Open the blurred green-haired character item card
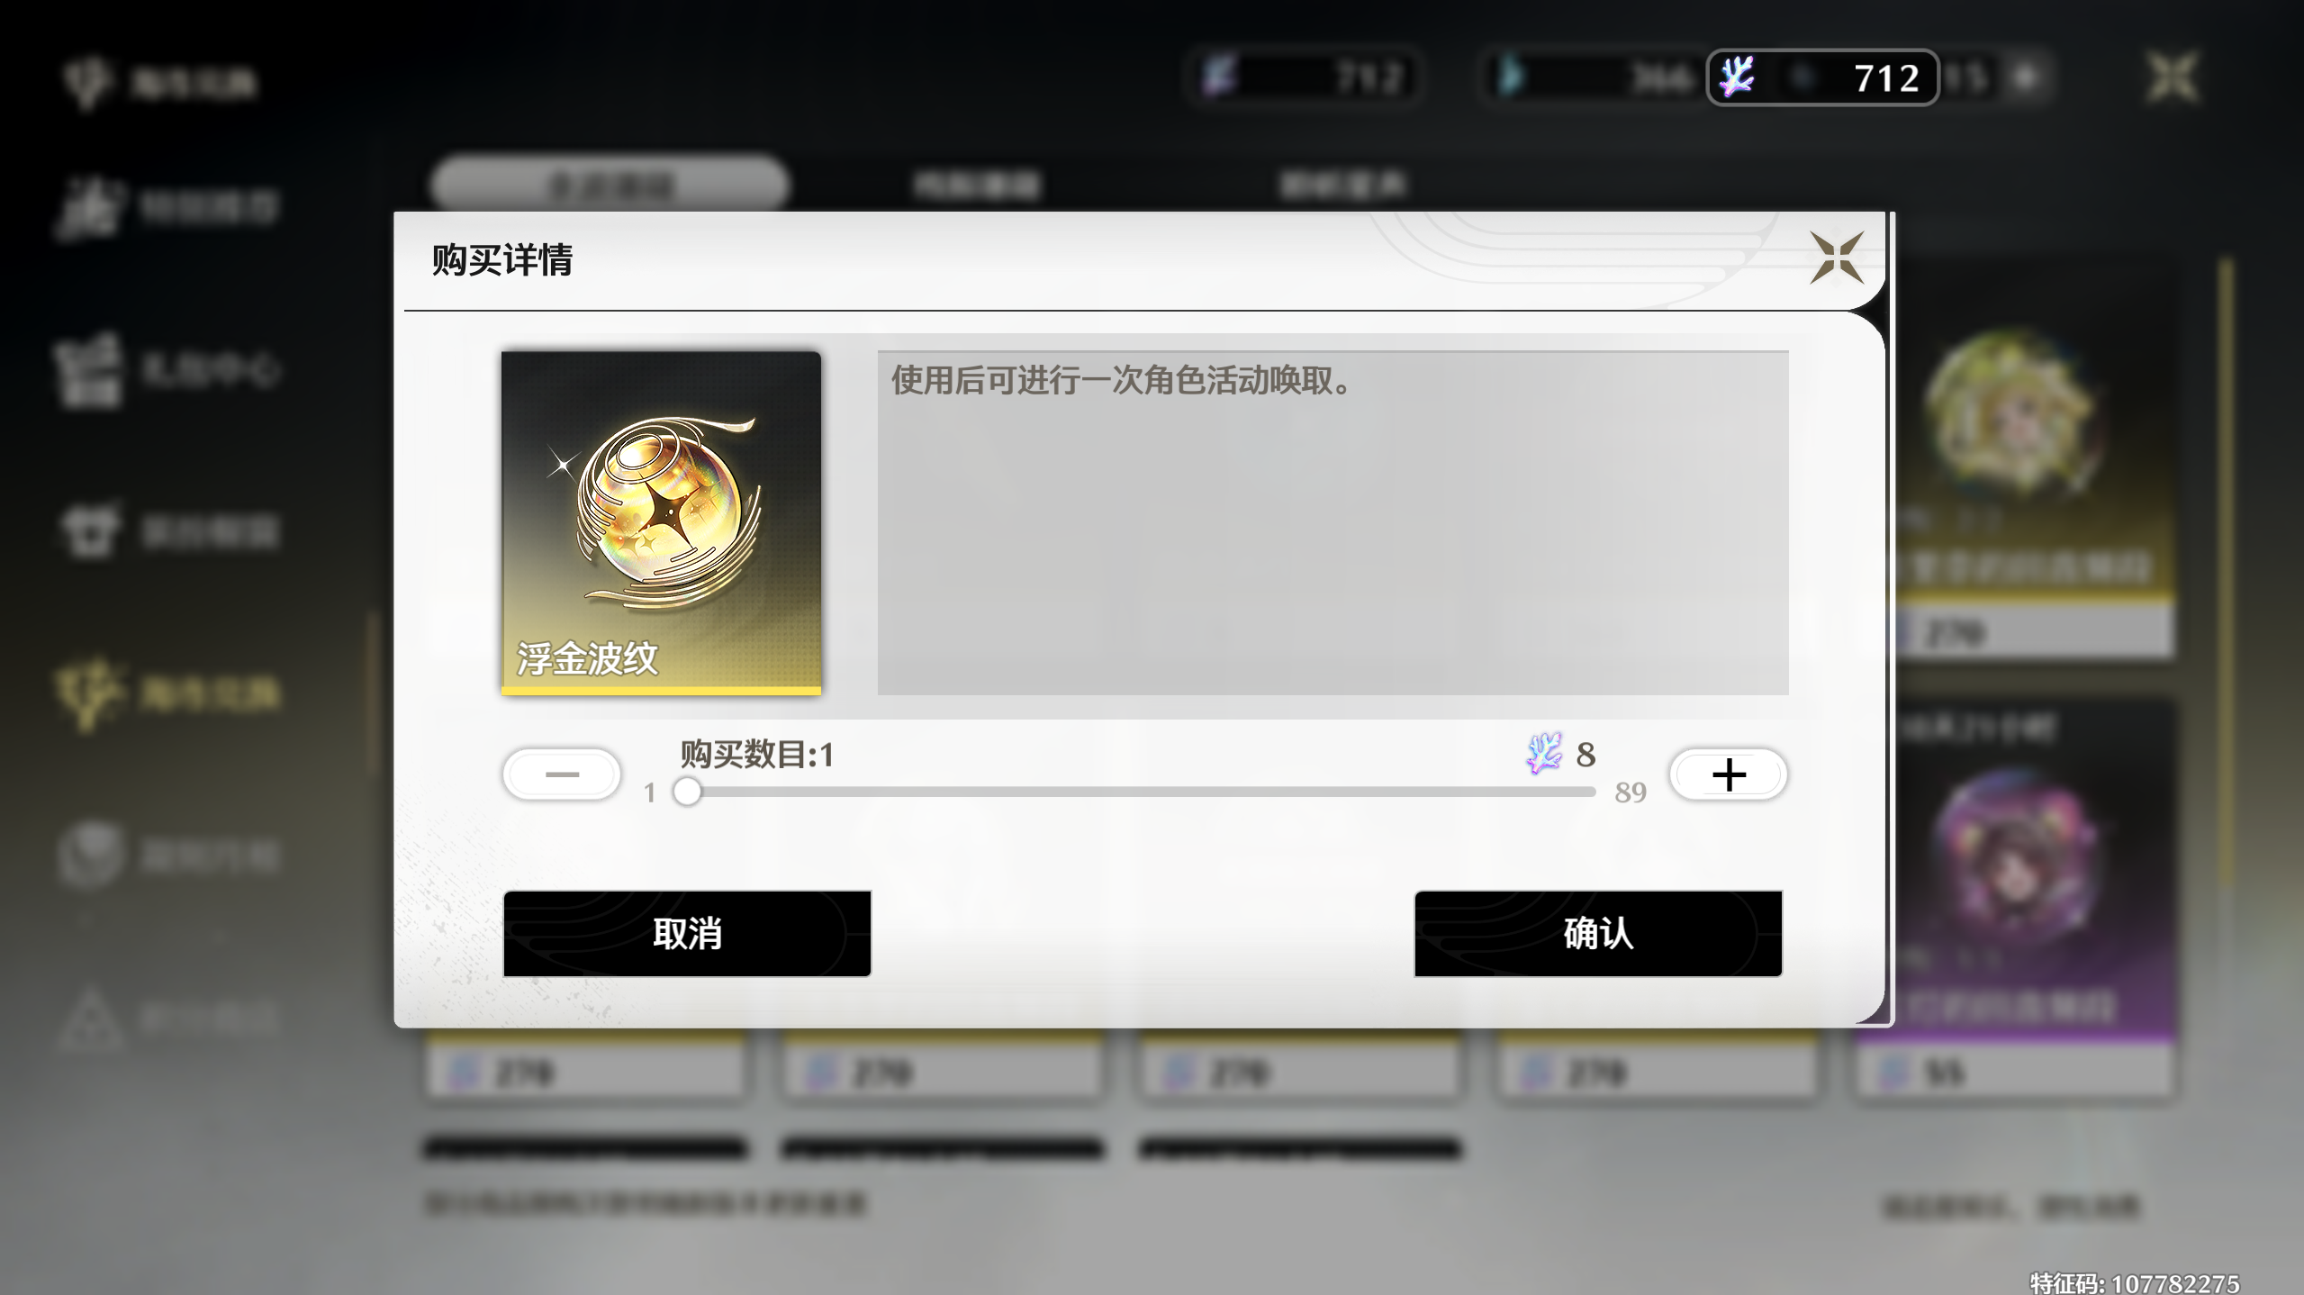Viewport: 2304px width, 1295px height. (2035, 459)
